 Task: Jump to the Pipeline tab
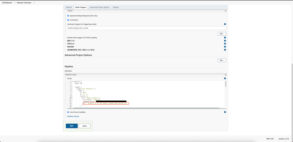(116, 7)
